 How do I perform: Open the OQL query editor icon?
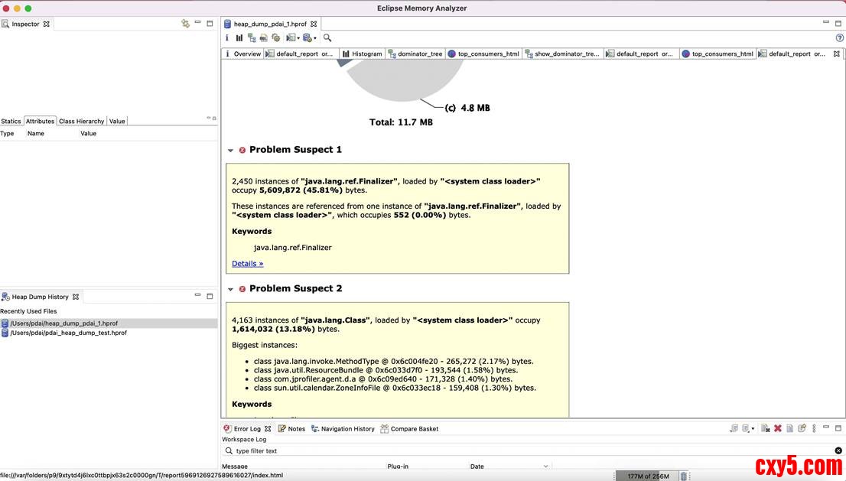pyautogui.click(x=264, y=37)
